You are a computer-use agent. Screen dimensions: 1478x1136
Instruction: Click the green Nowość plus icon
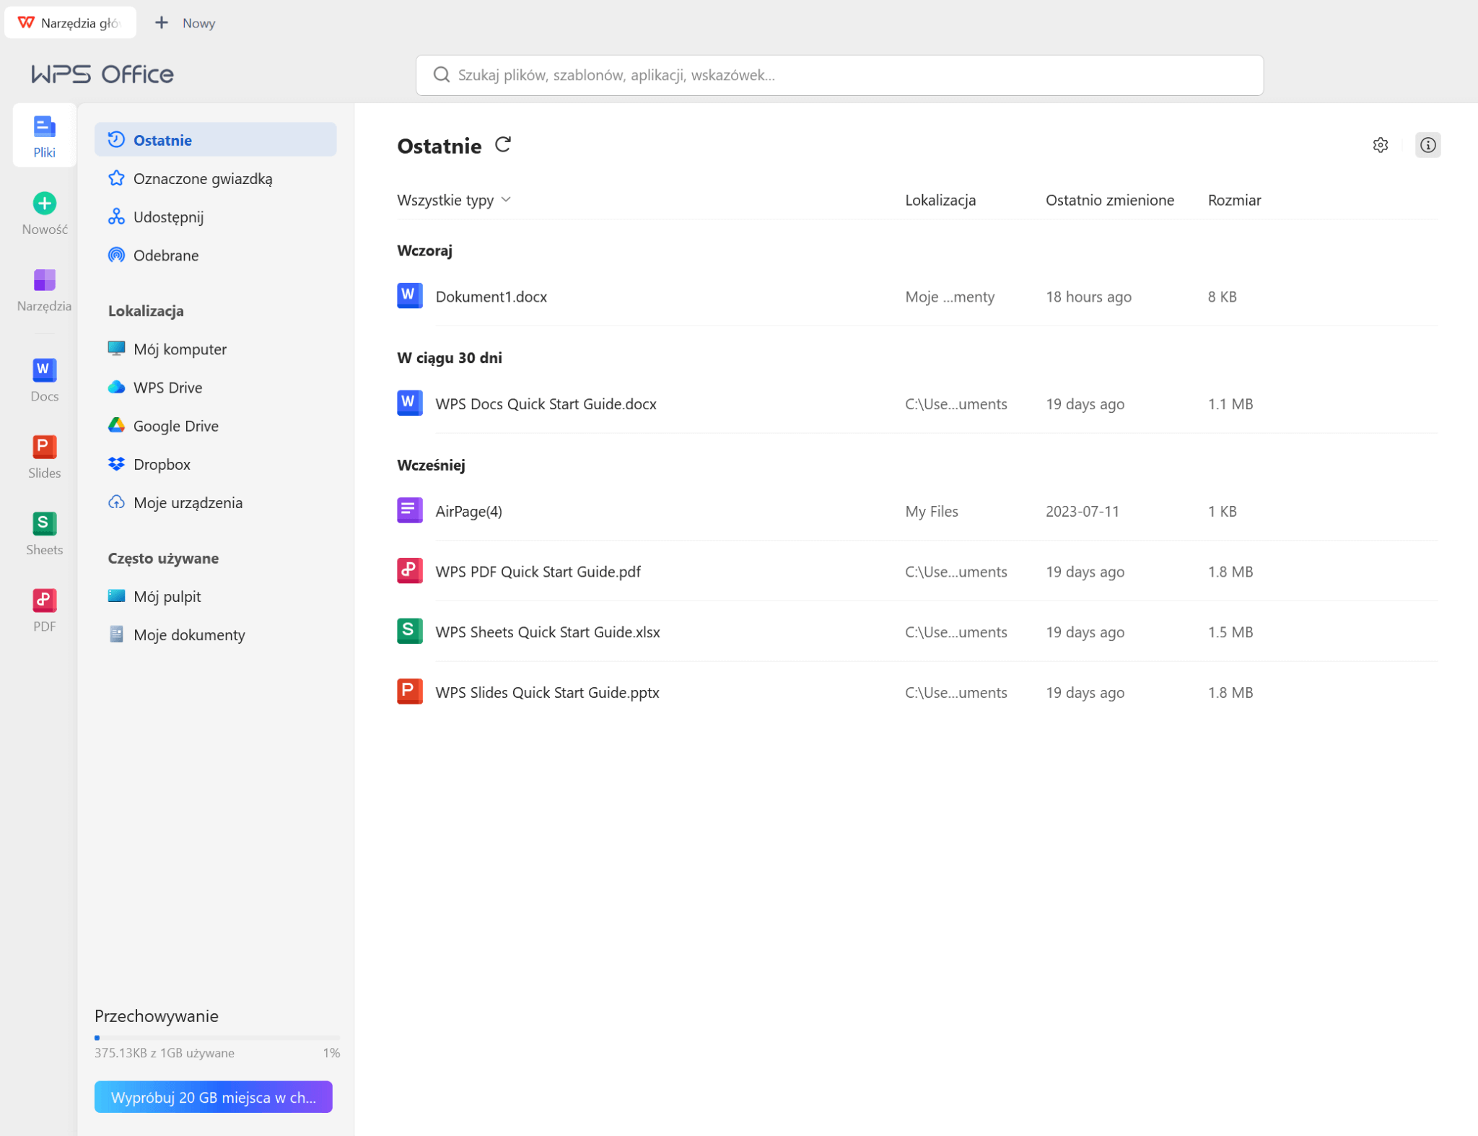[x=44, y=204]
